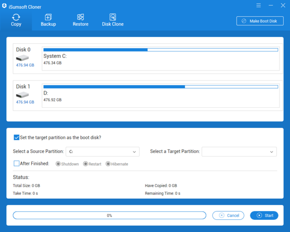Screen dimensions: 290x232
Task: Select the Hibernate radio option
Action: click(x=108, y=164)
